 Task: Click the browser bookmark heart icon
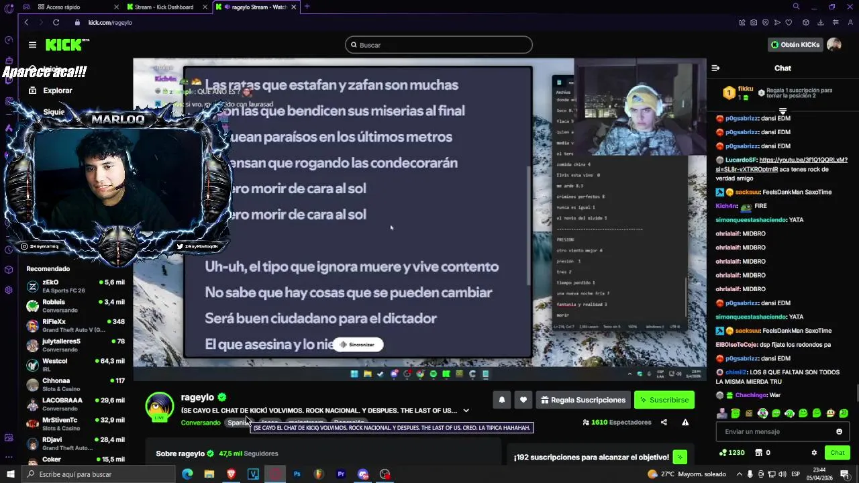[789, 22]
